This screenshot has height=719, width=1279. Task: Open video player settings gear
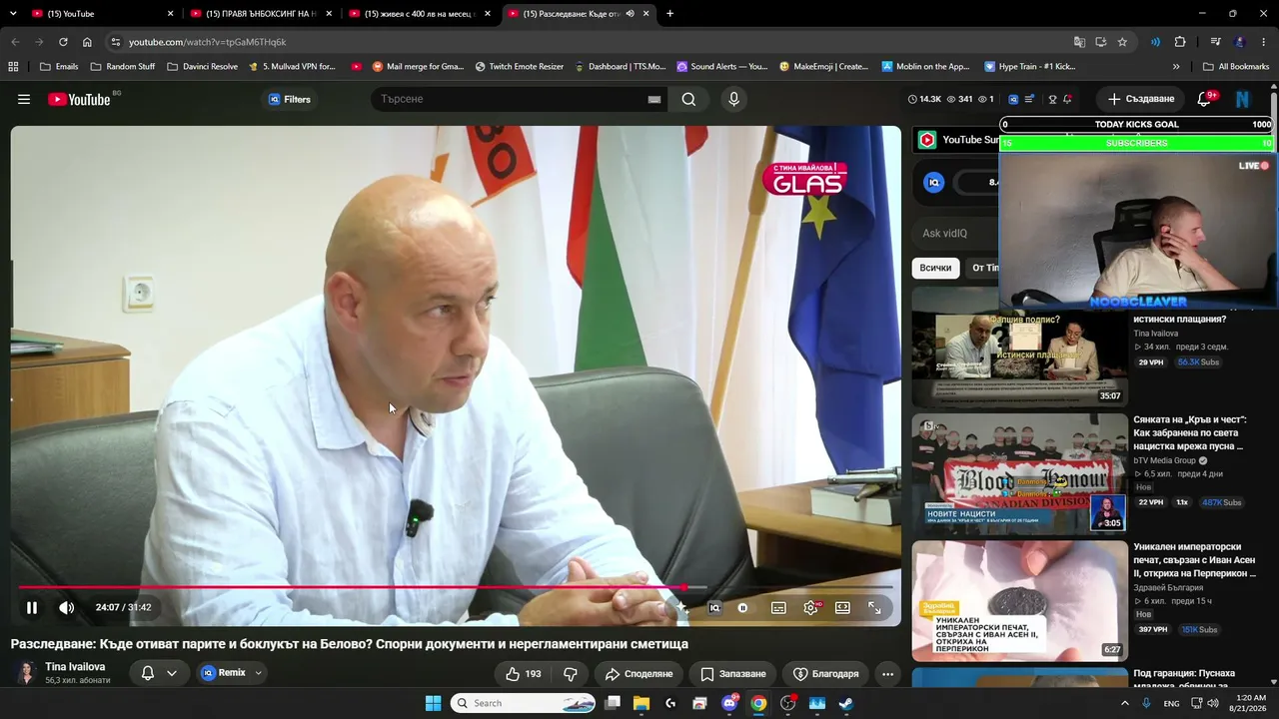pos(810,607)
